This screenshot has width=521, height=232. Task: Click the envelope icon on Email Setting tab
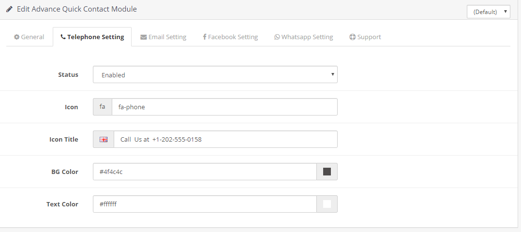point(144,37)
